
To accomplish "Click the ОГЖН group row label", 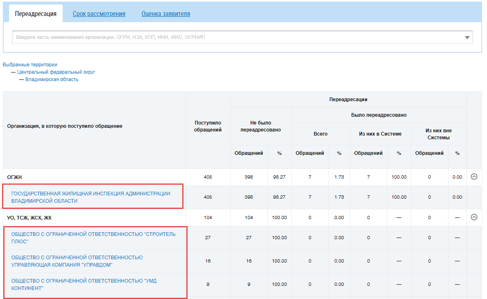I will tap(15, 177).
